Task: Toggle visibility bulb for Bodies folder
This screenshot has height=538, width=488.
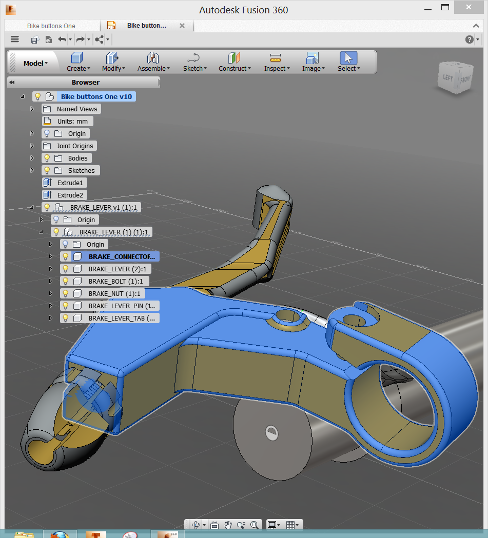Action: tap(47, 158)
